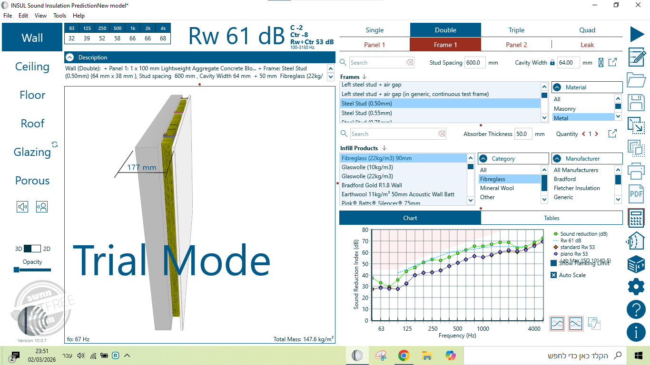Viewport: 650px width, 365px height.
Task: Click the calculator icon in right sidebar
Action: pyautogui.click(x=636, y=218)
